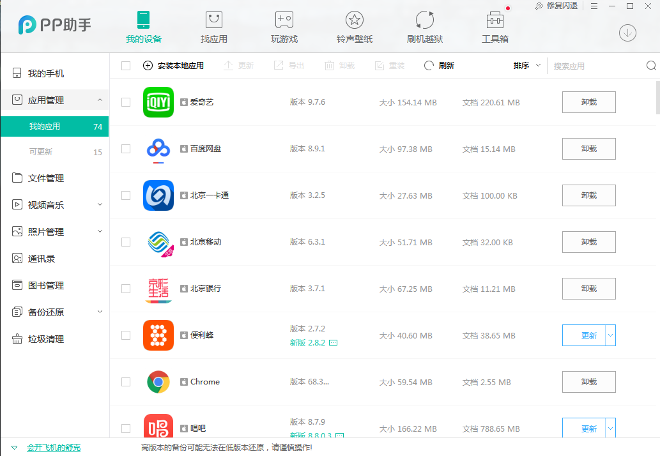Click 修复闪退 repair crash tool
This screenshot has width=660, height=456.
point(556,6)
